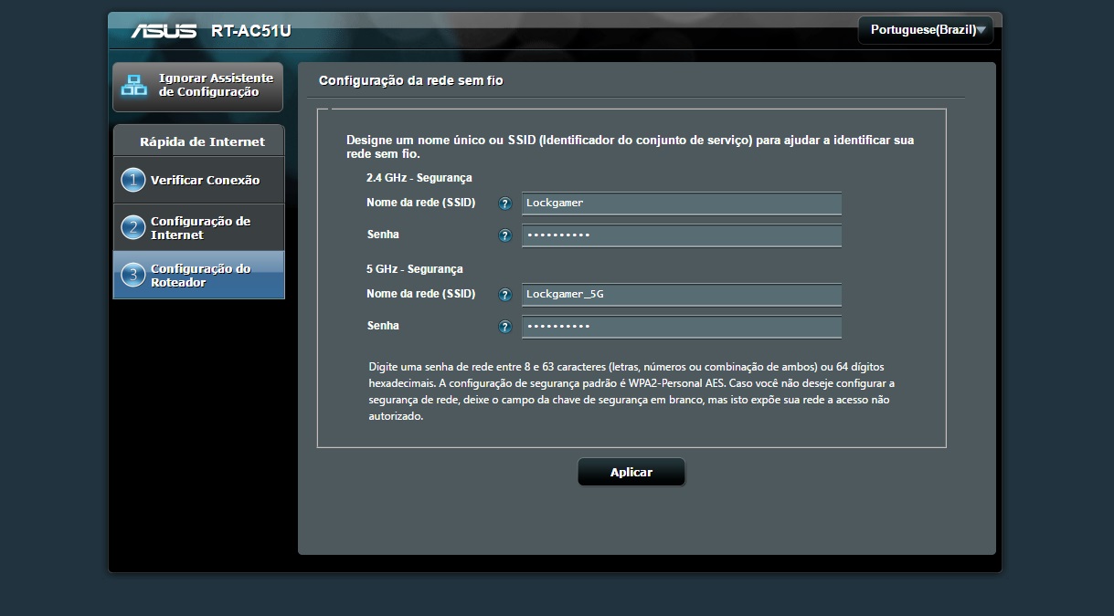Select the Verificar Conexão step
Image resolution: width=1114 pixels, height=616 pixels.
[205, 180]
